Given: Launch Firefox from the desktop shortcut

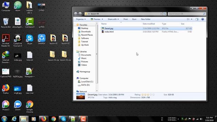Looking at the screenshot, I should tap(6, 89).
